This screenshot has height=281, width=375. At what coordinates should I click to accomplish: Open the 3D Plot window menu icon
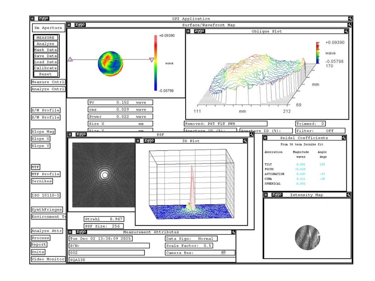(x=138, y=141)
